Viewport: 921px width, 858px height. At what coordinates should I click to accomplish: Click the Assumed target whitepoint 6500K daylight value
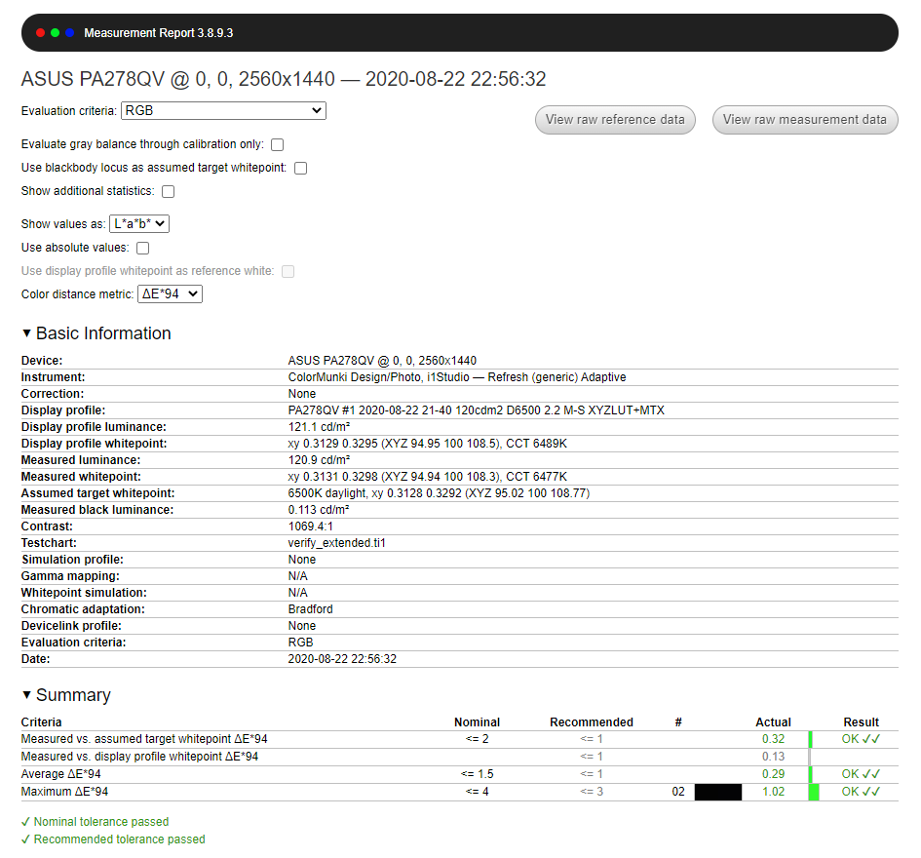(x=439, y=493)
